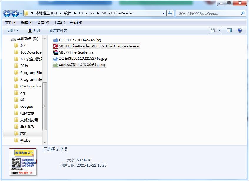Select 本地磁盘 (D:) in the address breadcrumb
249x181 pixels.
(46, 13)
